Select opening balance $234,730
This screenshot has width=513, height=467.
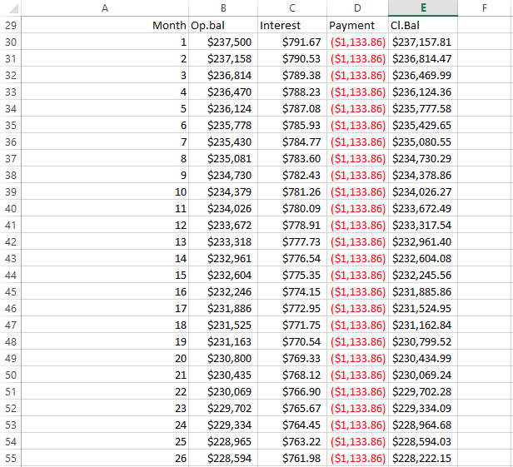(223, 176)
